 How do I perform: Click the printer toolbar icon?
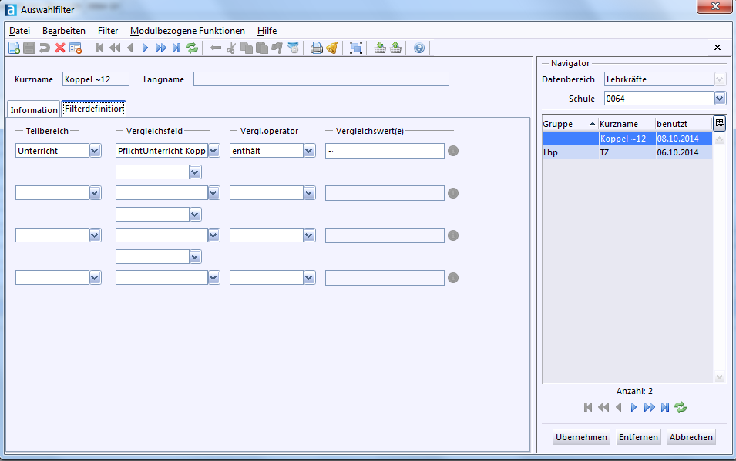pyautogui.click(x=317, y=48)
